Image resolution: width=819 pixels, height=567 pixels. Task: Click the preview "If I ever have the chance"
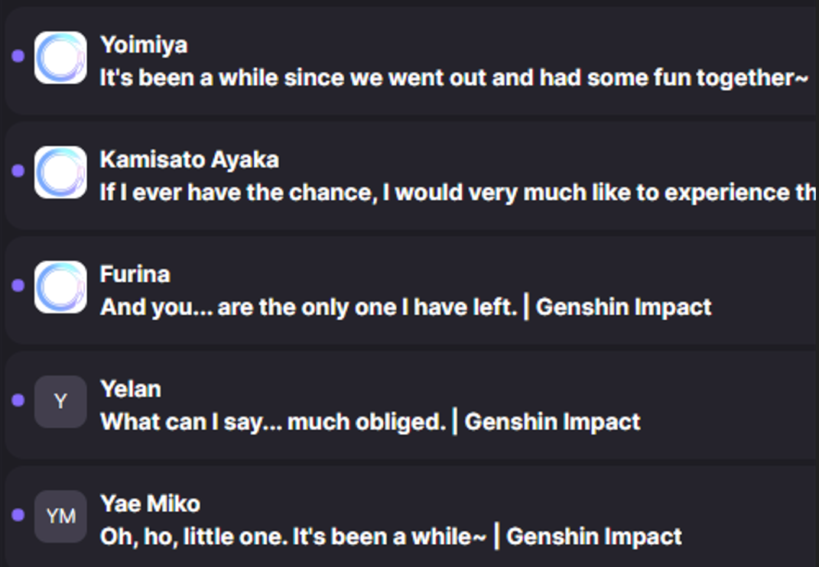click(x=457, y=193)
